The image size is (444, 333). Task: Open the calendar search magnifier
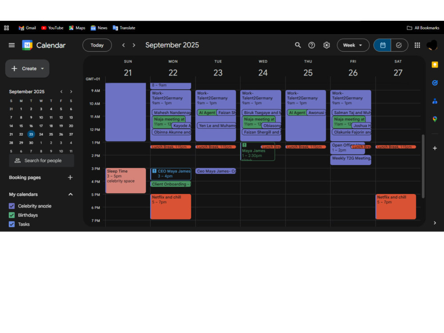[x=297, y=45]
